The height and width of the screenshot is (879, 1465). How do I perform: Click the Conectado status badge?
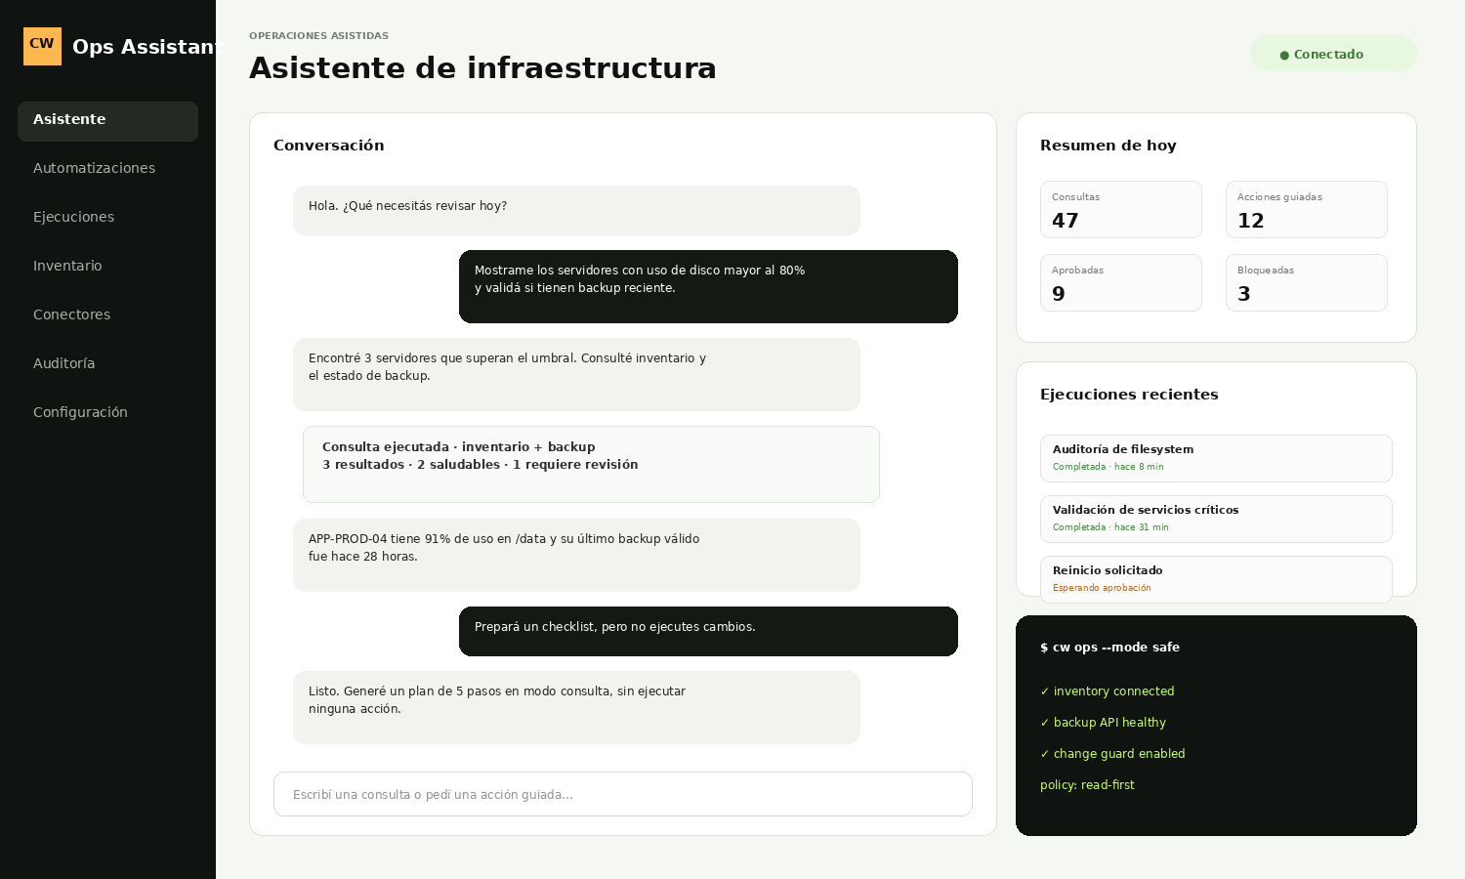(1333, 54)
